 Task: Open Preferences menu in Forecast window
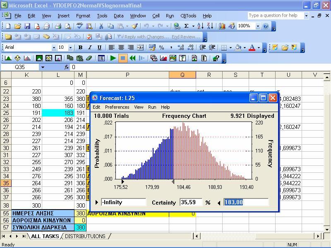pos(117,107)
